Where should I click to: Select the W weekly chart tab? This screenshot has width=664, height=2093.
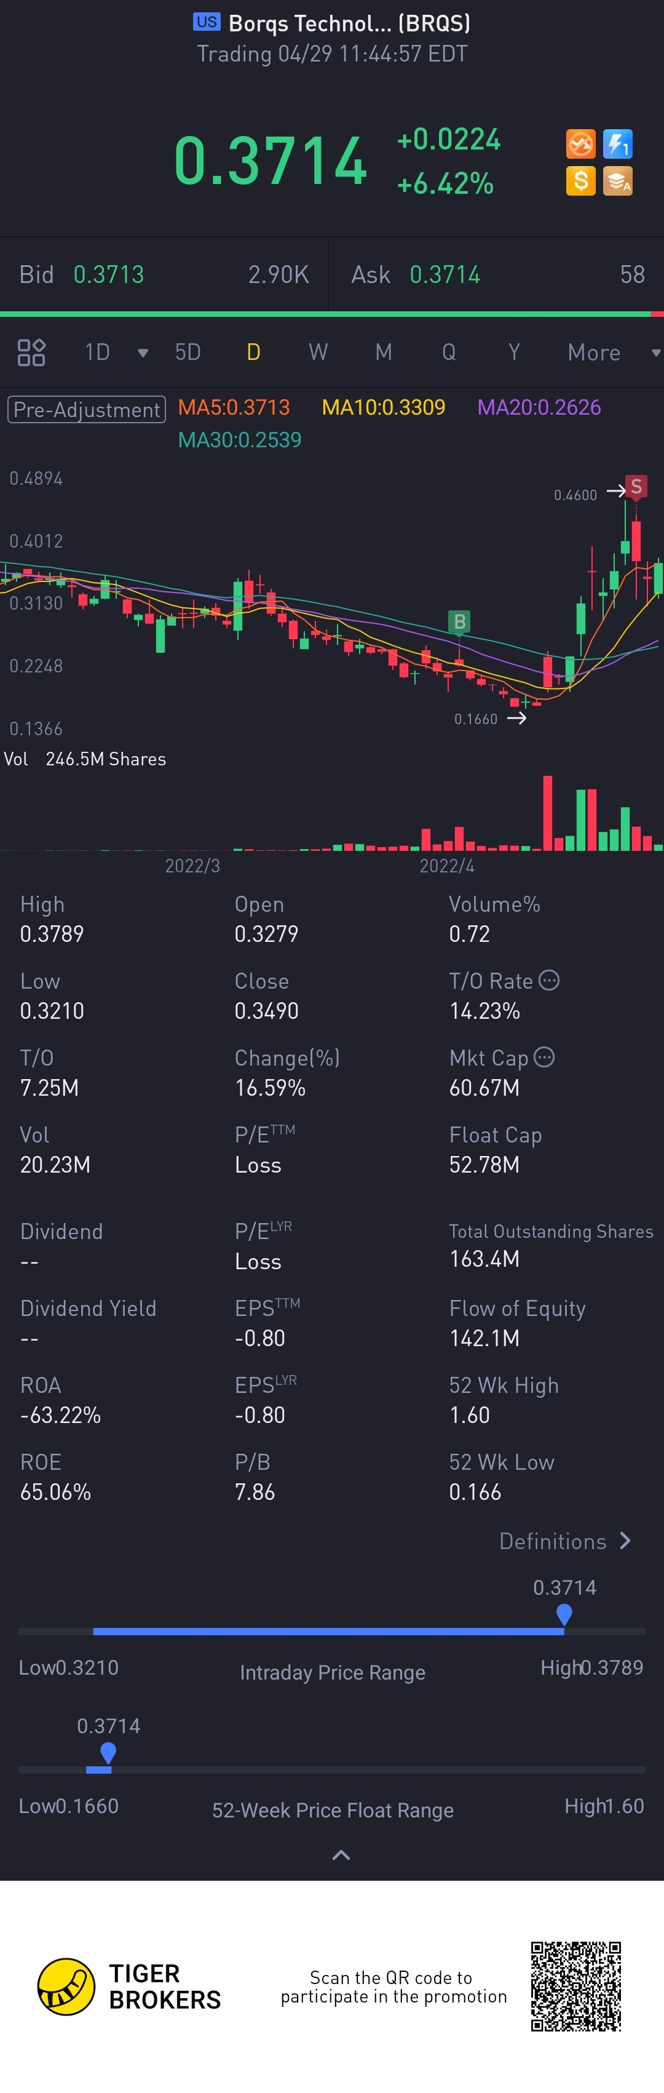318,353
